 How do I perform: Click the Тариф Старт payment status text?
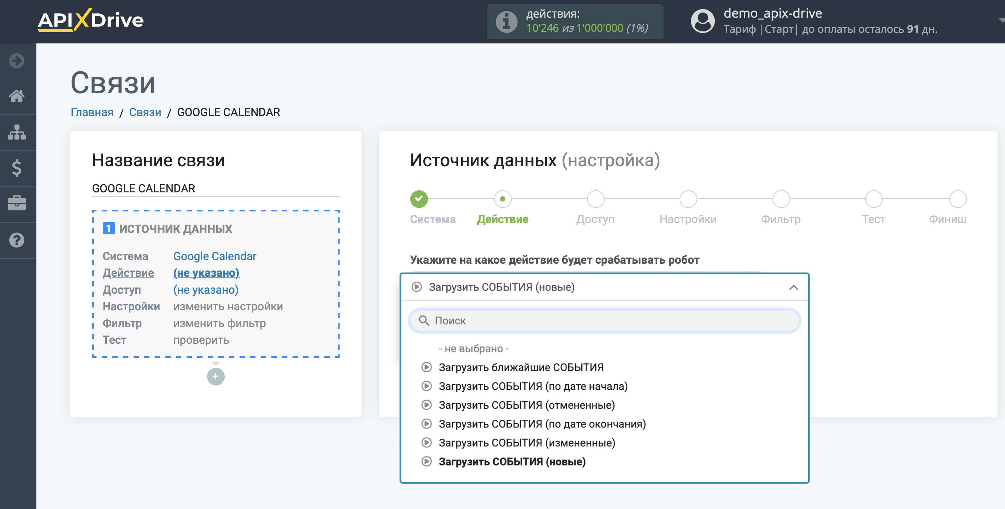tap(830, 29)
